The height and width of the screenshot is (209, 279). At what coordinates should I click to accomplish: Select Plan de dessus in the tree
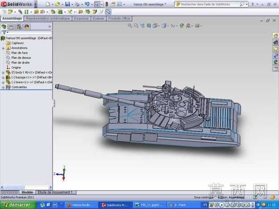[x=21, y=58]
